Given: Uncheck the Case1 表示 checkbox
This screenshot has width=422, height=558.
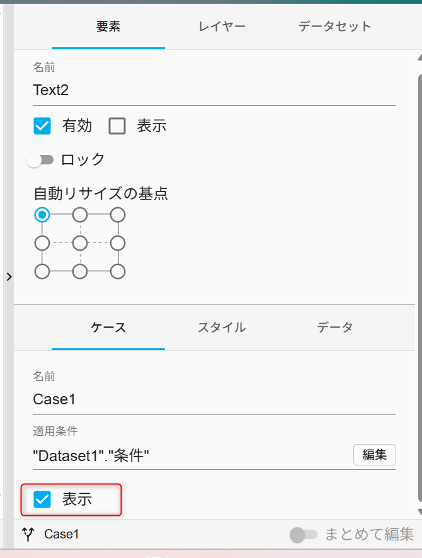Looking at the screenshot, I should [x=42, y=499].
